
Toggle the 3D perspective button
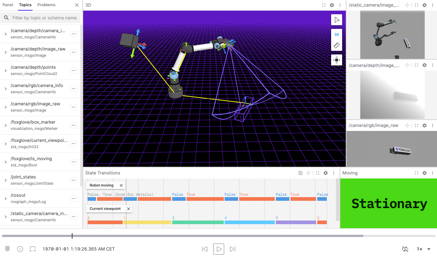pyautogui.click(x=336, y=34)
